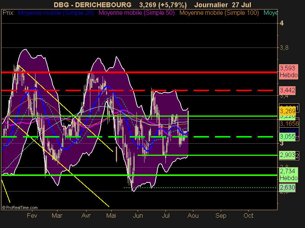The image size is (305, 228).
Task: Click the green 3,055 price label
Action: 287,137
